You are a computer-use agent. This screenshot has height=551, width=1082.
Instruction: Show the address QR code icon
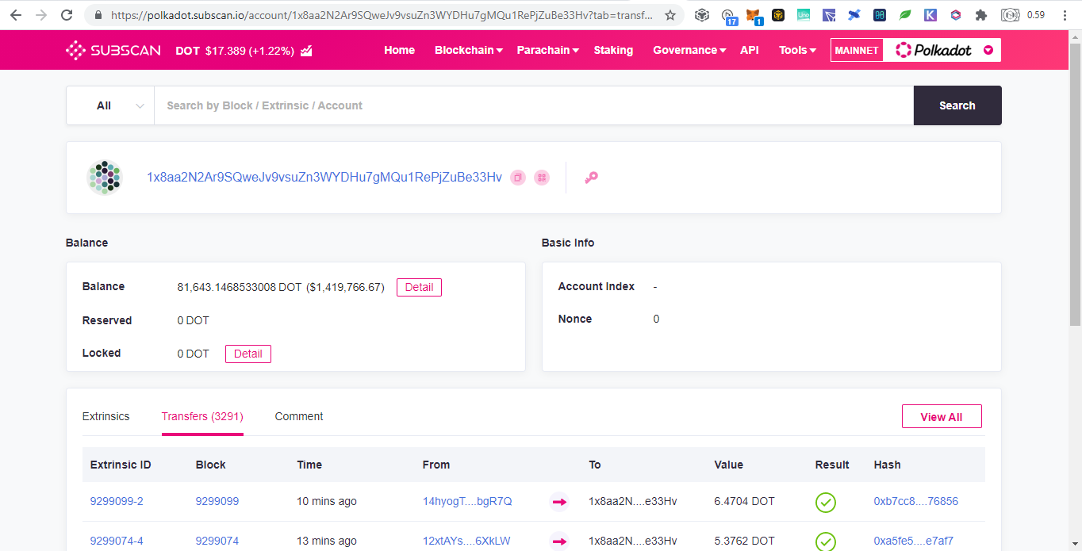[x=542, y=178]
